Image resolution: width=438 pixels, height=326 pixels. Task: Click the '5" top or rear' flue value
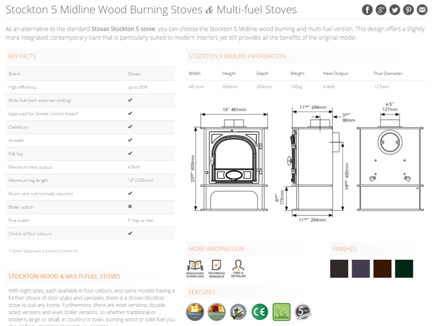click(x=141, y=220)
